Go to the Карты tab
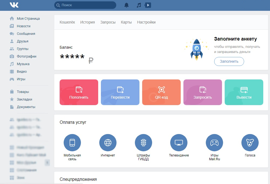This screenshot has height=184, width=270. [x=126, y=22]
